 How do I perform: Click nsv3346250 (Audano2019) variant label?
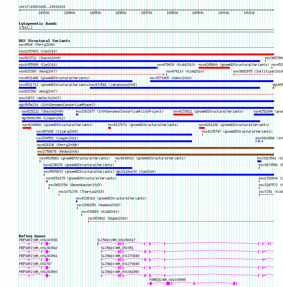(x=99, y=205)
